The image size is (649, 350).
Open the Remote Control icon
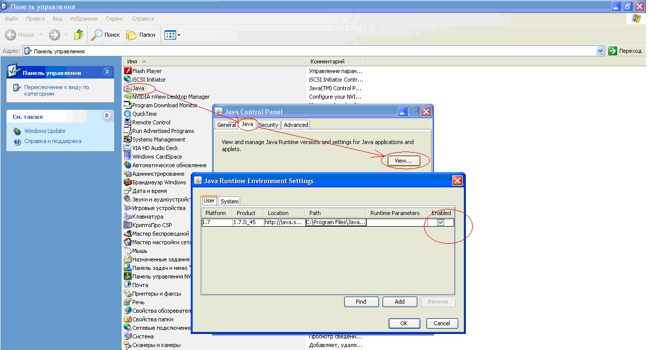[128, 122]
